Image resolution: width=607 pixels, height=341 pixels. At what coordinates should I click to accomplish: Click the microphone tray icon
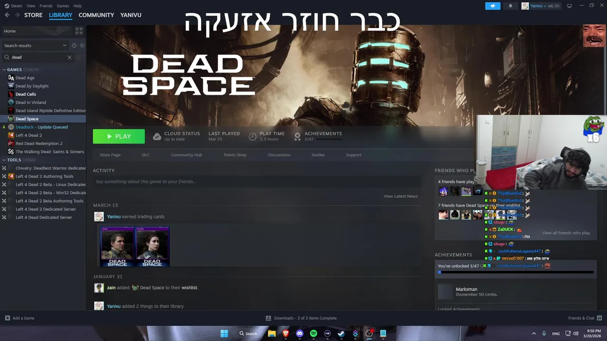pyautogui.click(x=544, y=333)
